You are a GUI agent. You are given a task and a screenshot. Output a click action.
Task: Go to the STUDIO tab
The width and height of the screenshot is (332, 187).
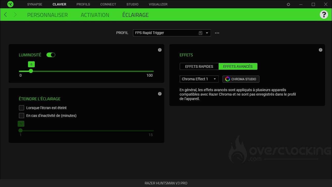coord(132,4)
